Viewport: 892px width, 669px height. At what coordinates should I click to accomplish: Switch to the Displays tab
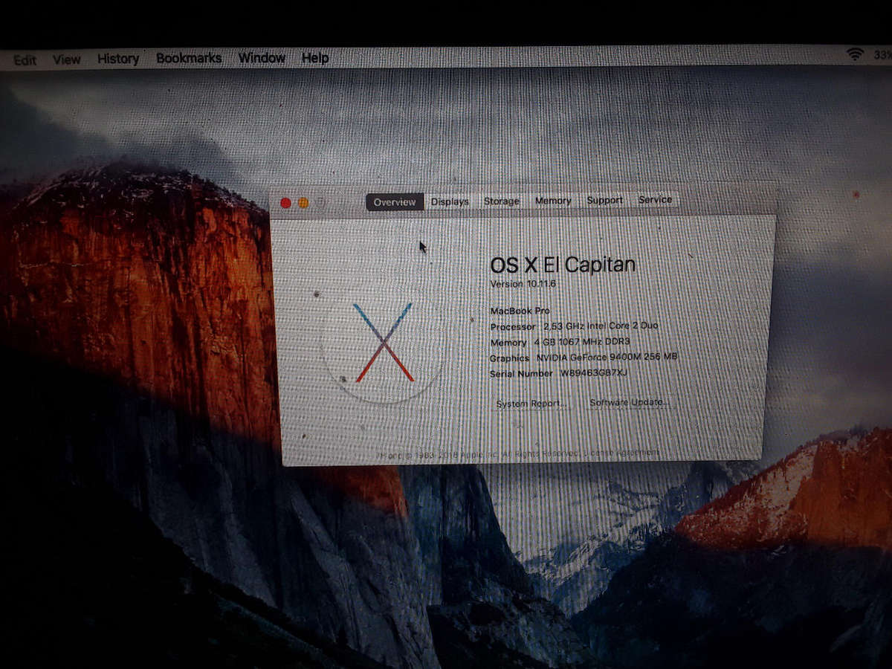coord(450,201)
